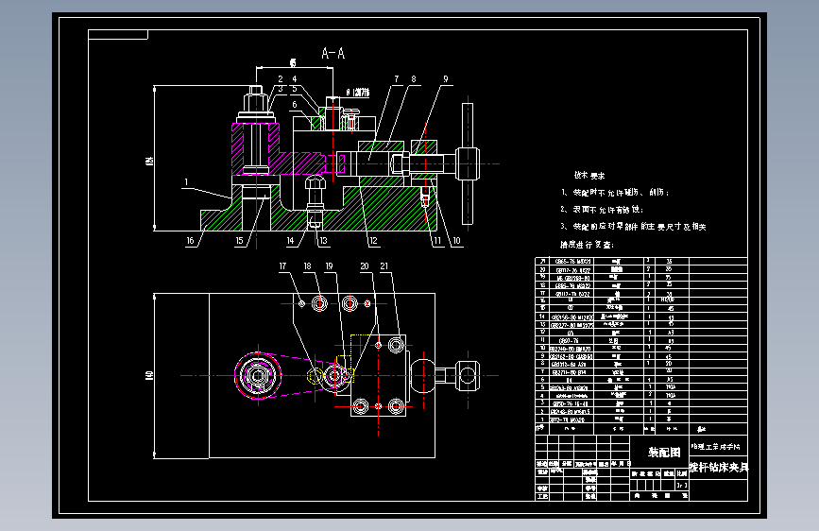819x531 pixels.
Task: Select the school name cell above 拨杆钻床夹具
Action: [719, 447]
